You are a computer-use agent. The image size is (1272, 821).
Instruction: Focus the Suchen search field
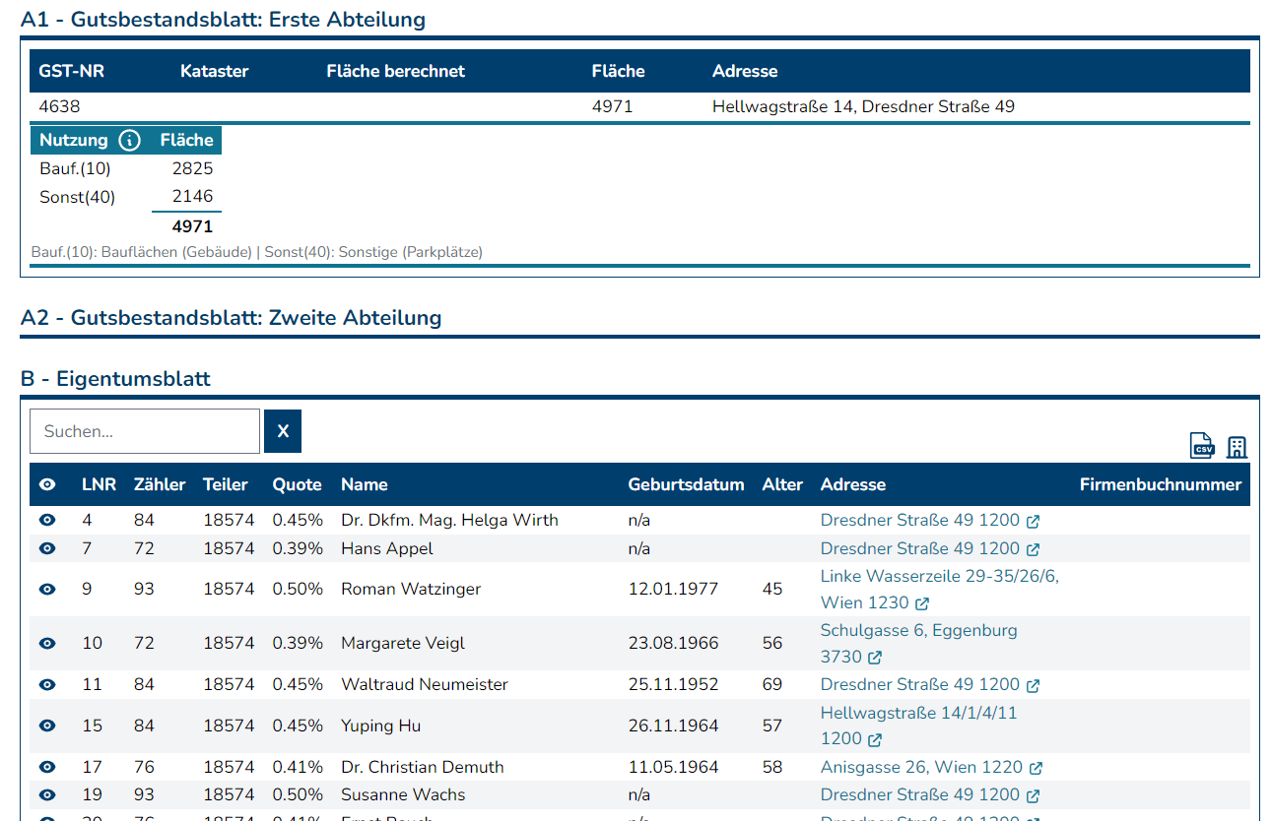pyautogui.click(x=145, y=431)
